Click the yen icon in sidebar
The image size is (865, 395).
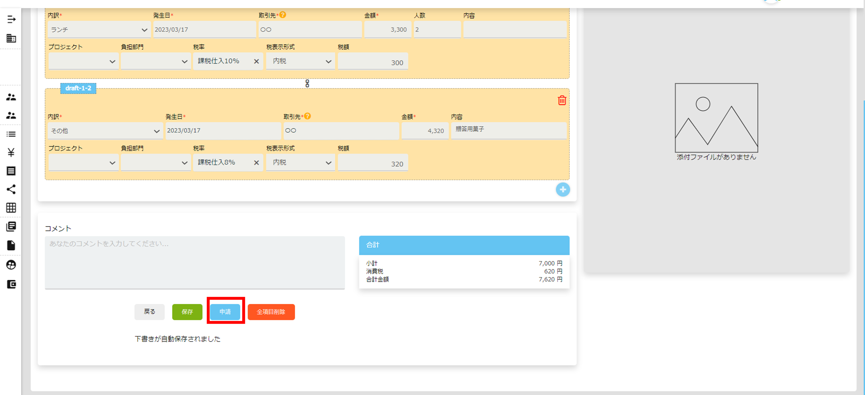click(x=11, y=152)
